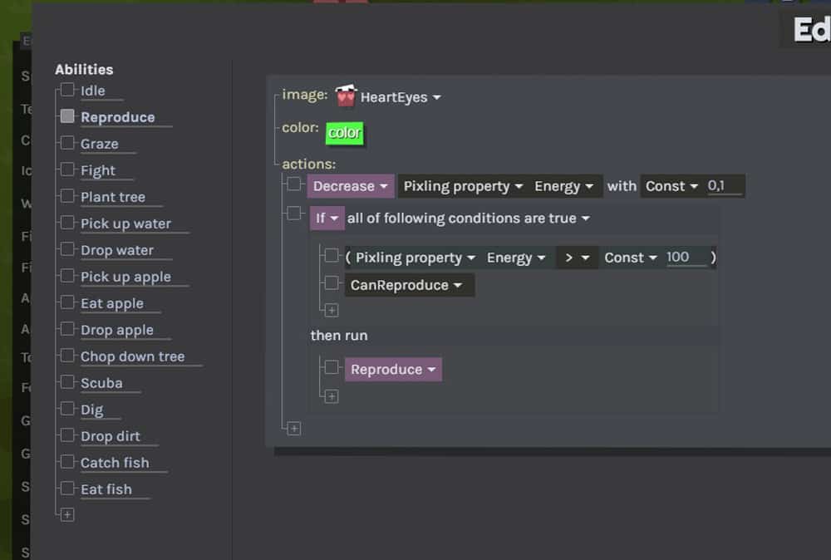
Task: Select the Chop down tree ability
Action: 132,356
